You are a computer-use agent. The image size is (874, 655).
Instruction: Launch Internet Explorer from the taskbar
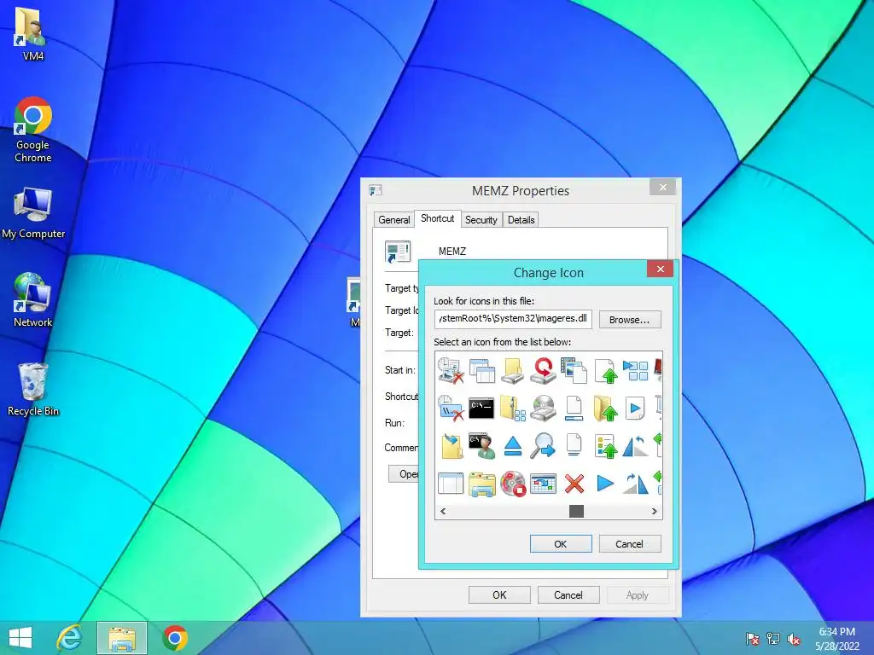click(70, 638)
